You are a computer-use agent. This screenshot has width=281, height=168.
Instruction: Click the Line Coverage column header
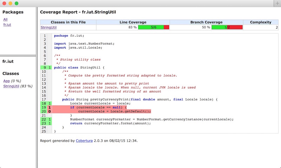coord(133,22)
